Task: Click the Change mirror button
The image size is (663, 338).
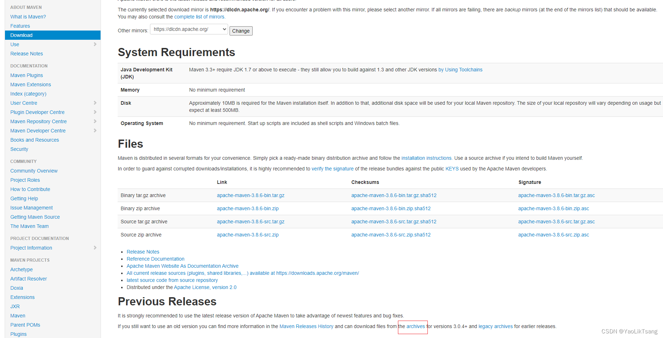Action: point(241,31)
